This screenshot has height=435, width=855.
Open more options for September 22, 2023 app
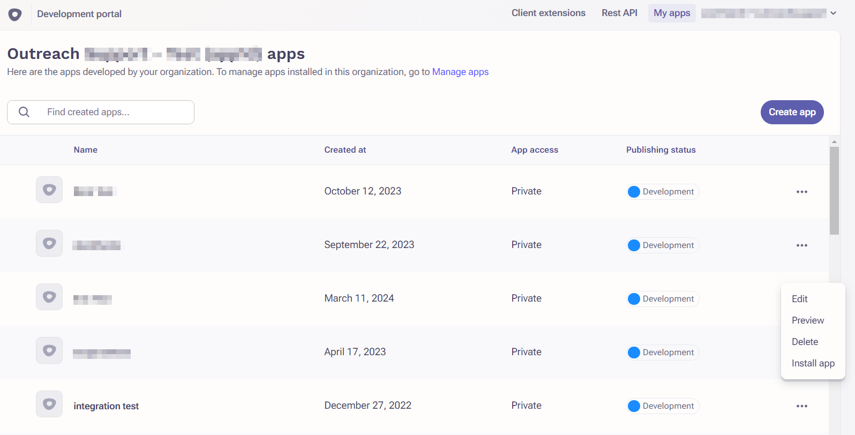[x=802, y=245]
